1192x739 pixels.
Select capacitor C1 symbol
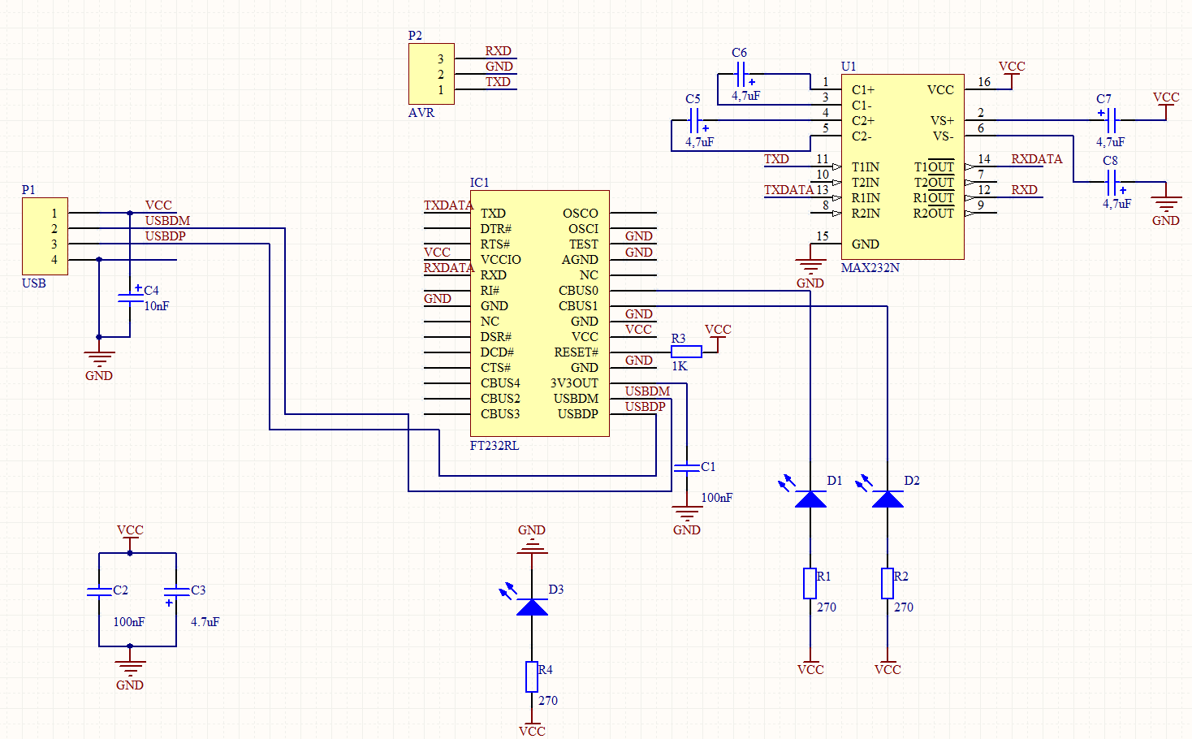tap(687, 468)
